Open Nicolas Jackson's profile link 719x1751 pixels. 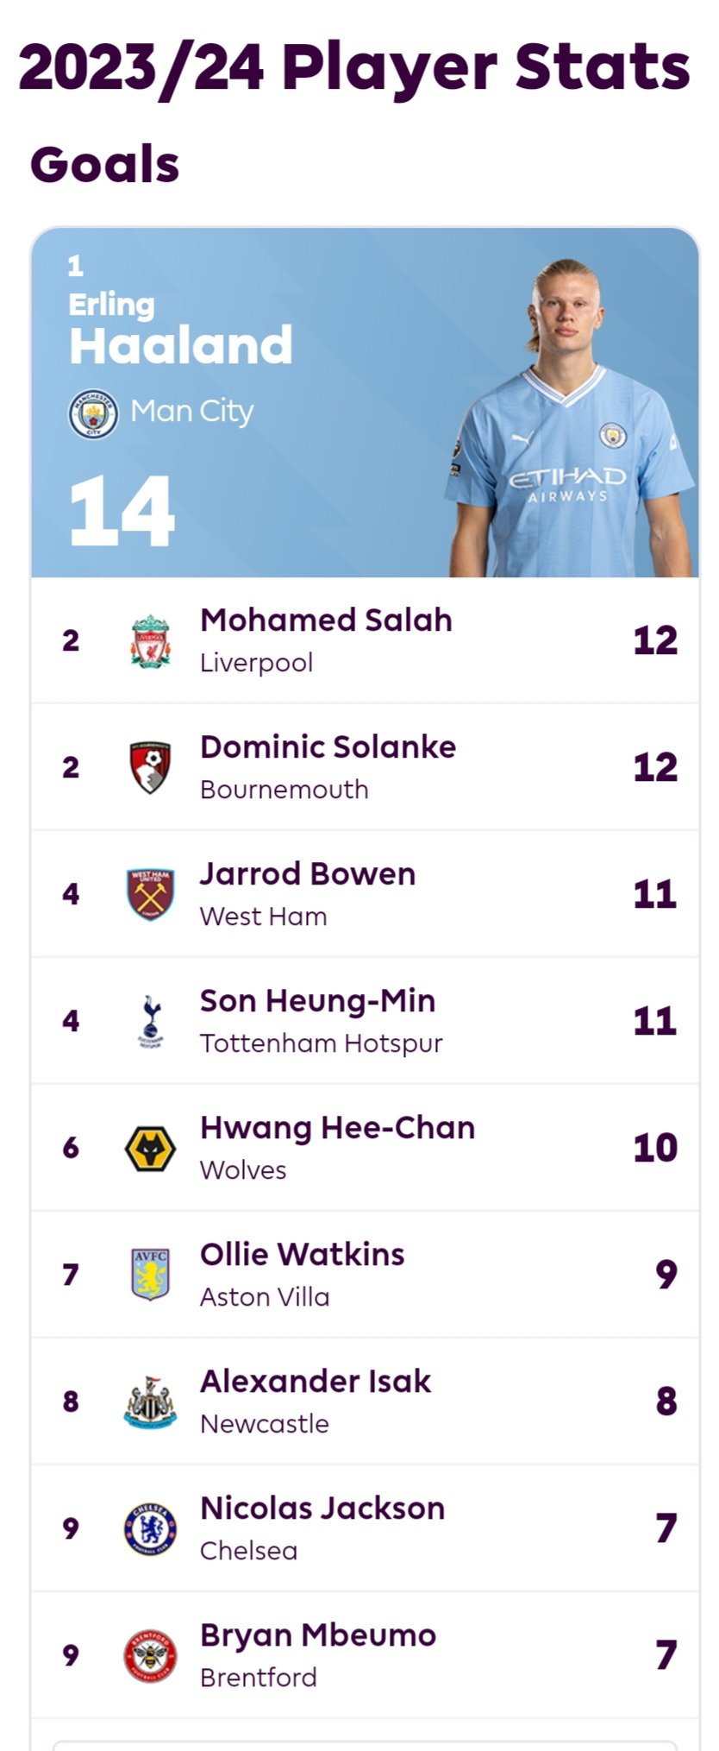pos(322,1508)
